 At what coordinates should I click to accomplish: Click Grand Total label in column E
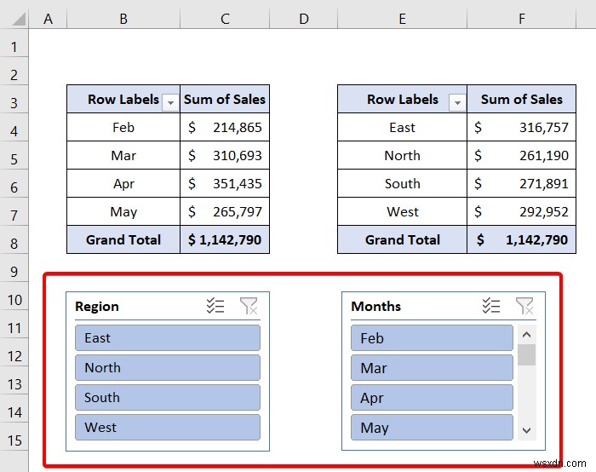(x=402, y=239)
